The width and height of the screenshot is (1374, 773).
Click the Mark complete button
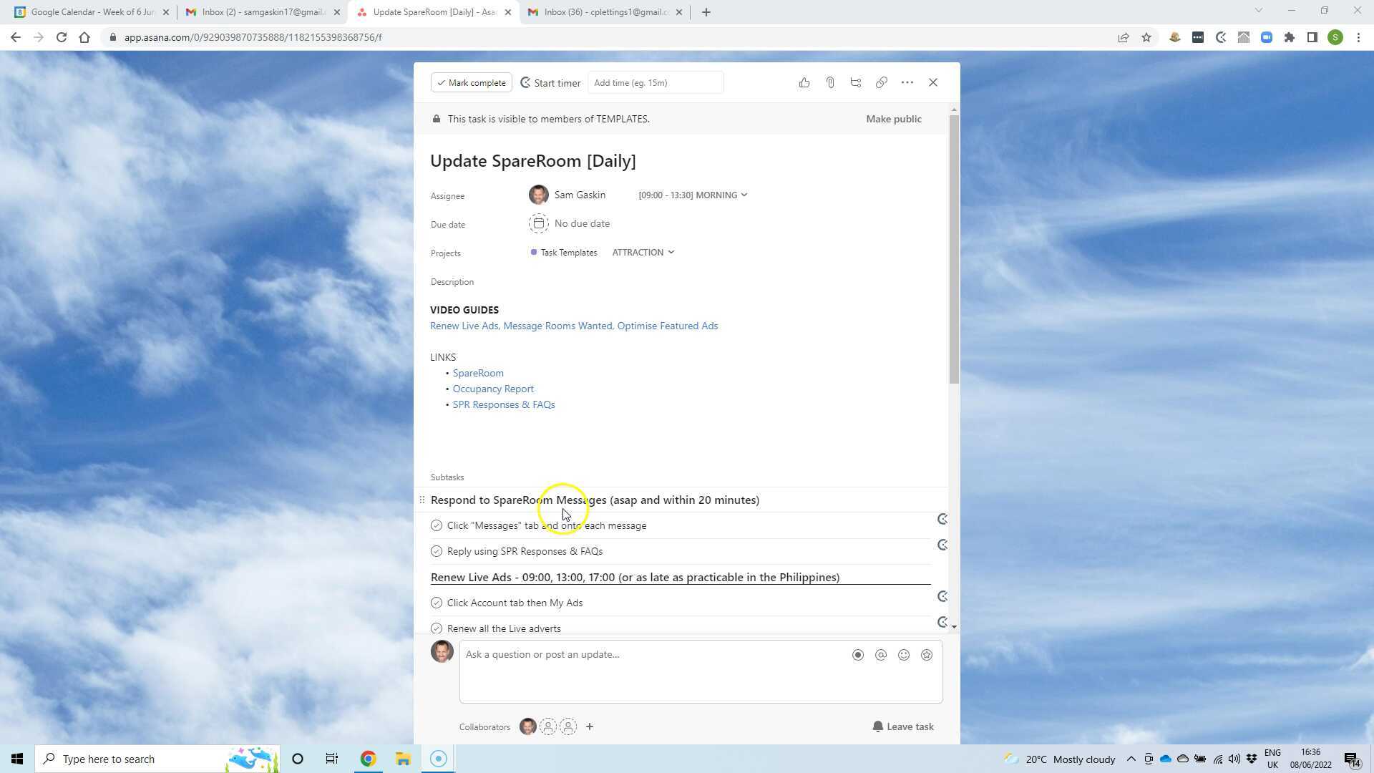point(472,83)
